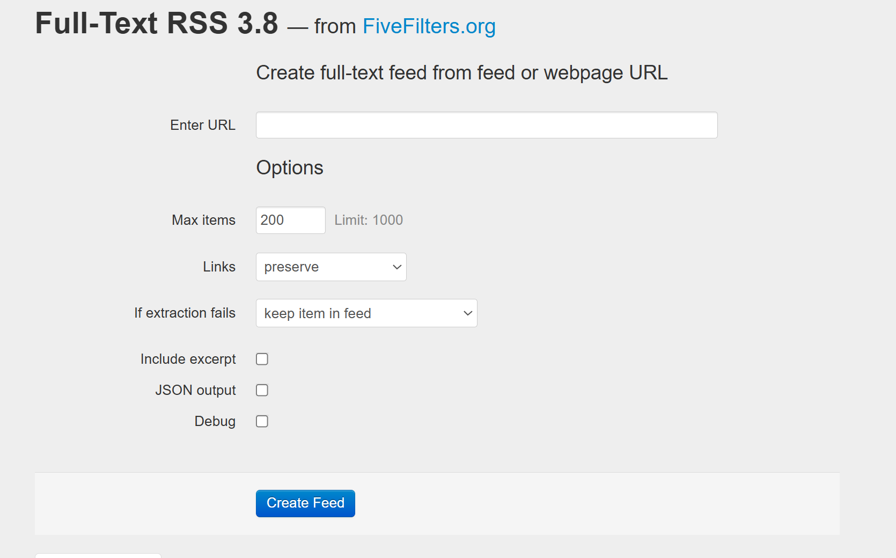This screenshot has width=896, height=558.
Task: Click the Enter URL input field
Action: (487, 125)
